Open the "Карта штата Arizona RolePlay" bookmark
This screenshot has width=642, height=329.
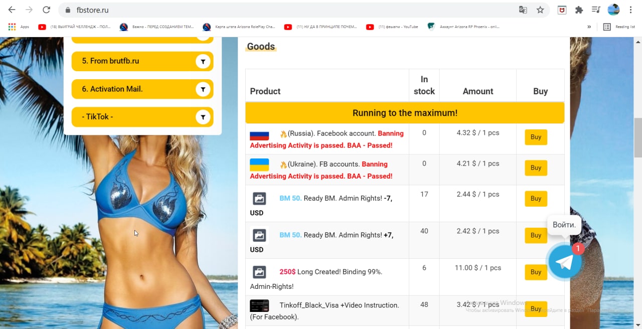point(239,27)
